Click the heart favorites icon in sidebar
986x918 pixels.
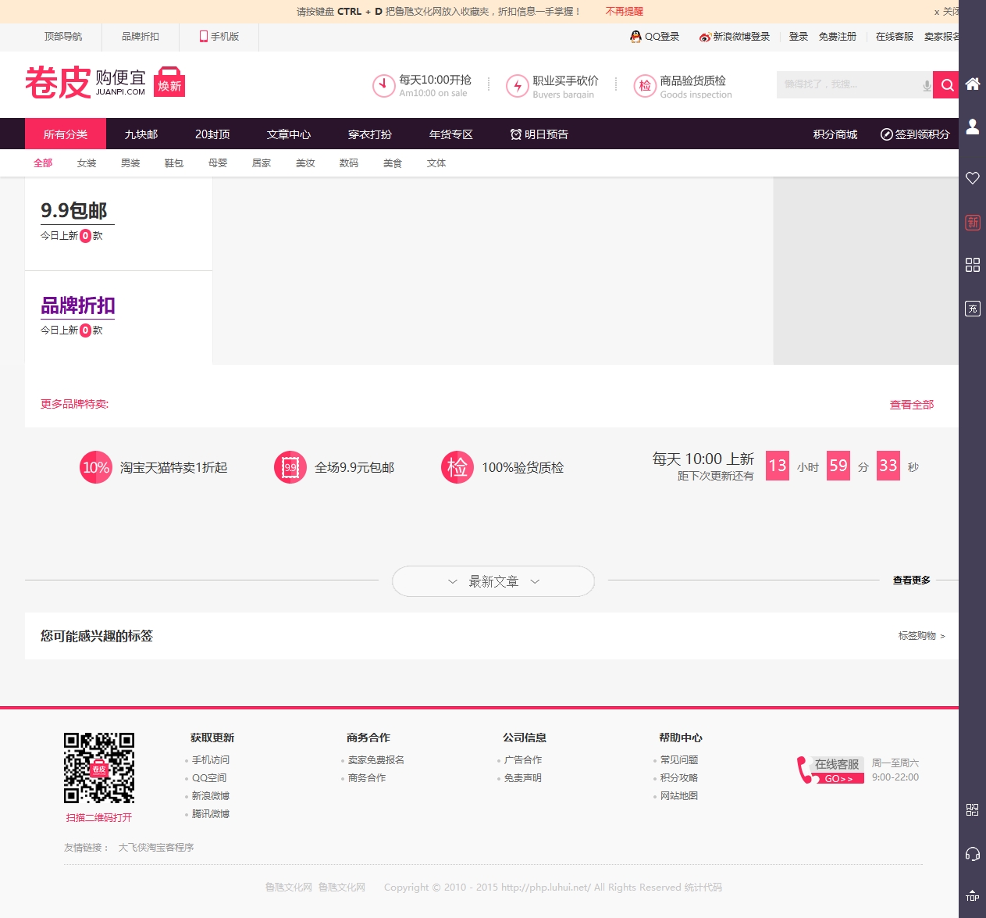[x=973, y=178]
